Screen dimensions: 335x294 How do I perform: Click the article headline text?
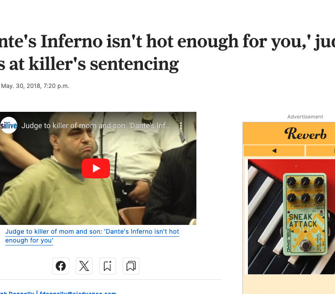tap(167, 53)
